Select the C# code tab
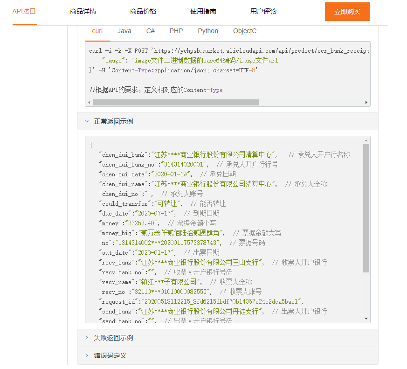Image resolution: width=407 pixels, height=369 pixels. 151,31
